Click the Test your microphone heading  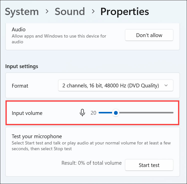coord(37,136)
